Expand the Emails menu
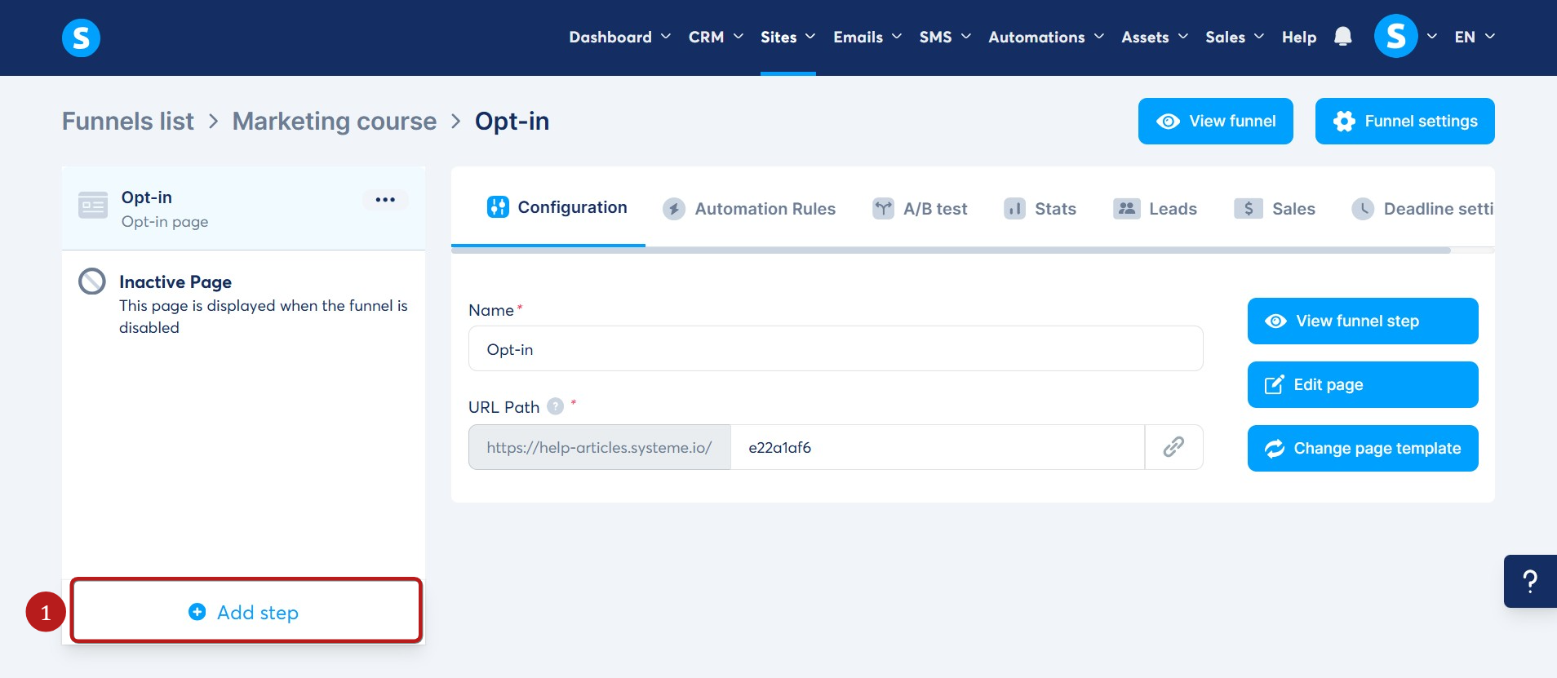Image resolution: width=1557 pixels, height=678 pixels. tap(867, 38)
